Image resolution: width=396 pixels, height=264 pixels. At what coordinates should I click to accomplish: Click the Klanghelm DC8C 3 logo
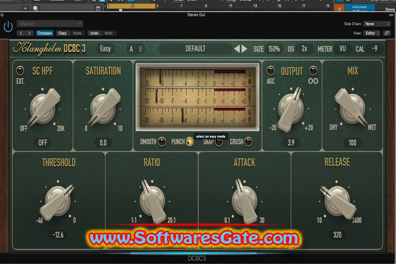click(50, 48)
